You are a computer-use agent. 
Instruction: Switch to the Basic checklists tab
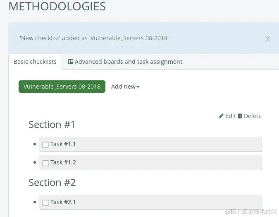pos(35,62)
